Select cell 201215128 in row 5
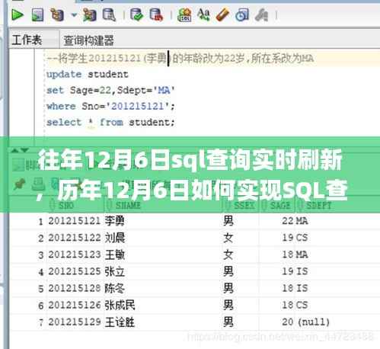Viewport: 380px width, 349px height. [75, 288]
